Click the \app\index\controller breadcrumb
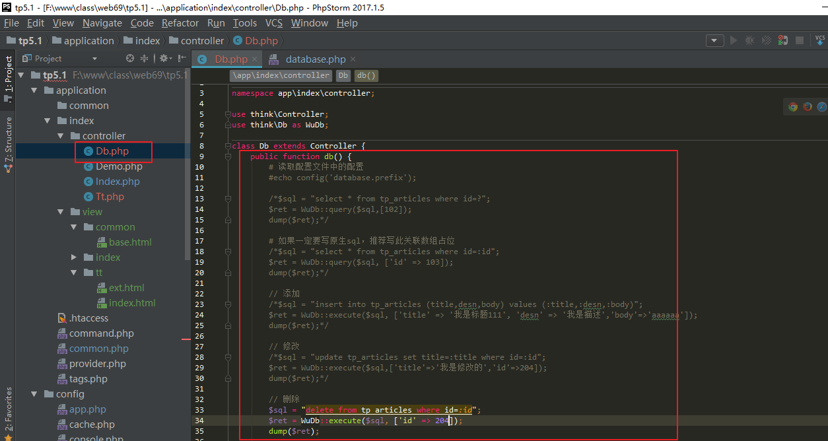The width and height of the screenshot is (828, 441). (x=281, y=76)
